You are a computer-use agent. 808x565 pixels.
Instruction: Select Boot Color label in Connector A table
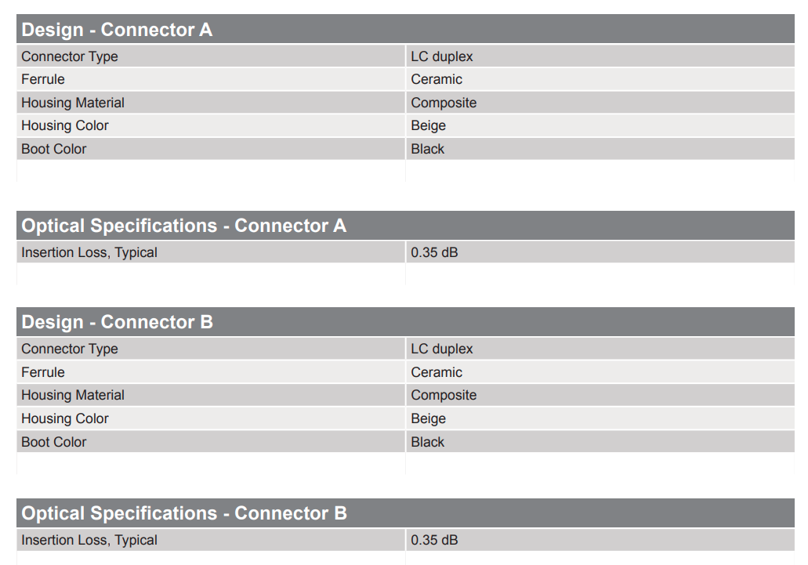[x=54, y=149]
